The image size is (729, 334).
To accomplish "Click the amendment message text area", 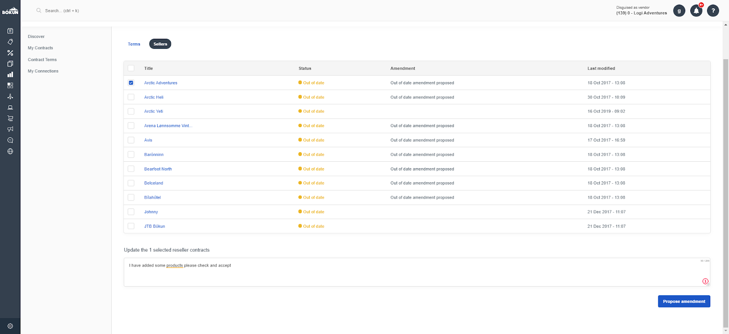I will (x=417, y=272).
